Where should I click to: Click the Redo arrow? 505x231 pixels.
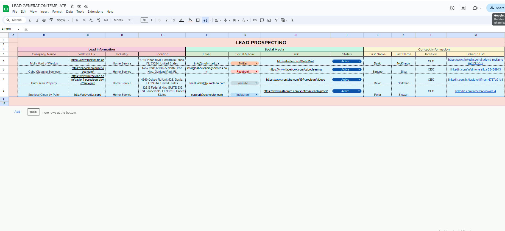(x=37, y=20)
